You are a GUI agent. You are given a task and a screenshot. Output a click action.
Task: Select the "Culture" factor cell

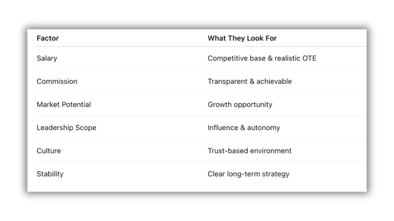pos(49,151)
